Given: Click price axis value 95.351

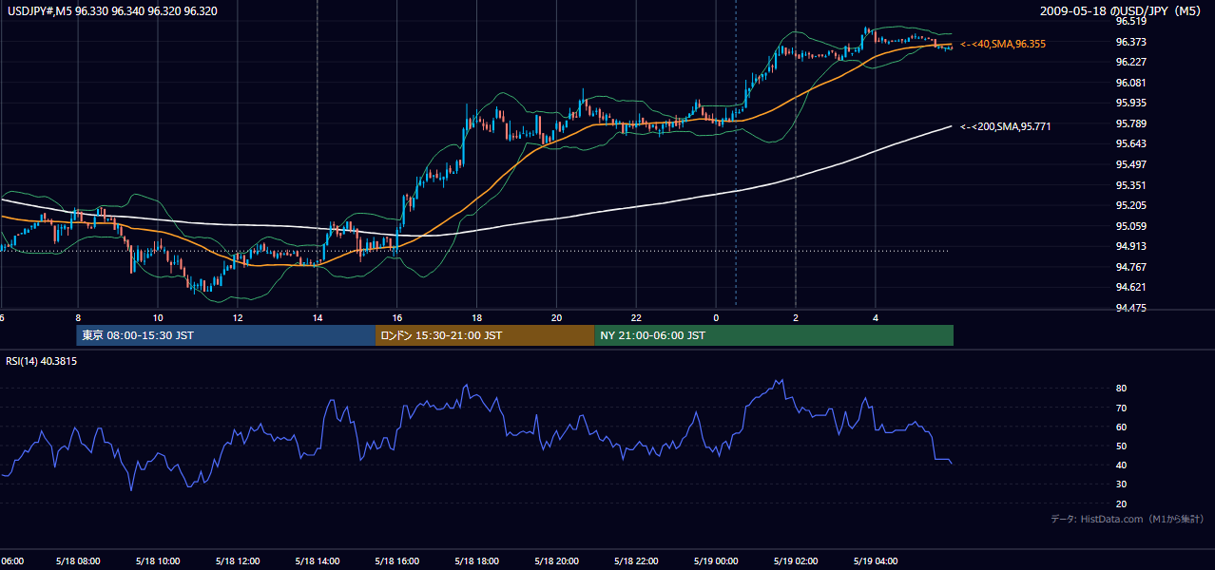Looking at the screenshot, I should [1130, 185].
